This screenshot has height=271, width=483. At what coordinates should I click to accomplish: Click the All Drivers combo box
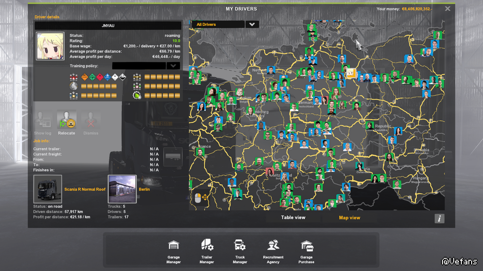coord(217,24)
